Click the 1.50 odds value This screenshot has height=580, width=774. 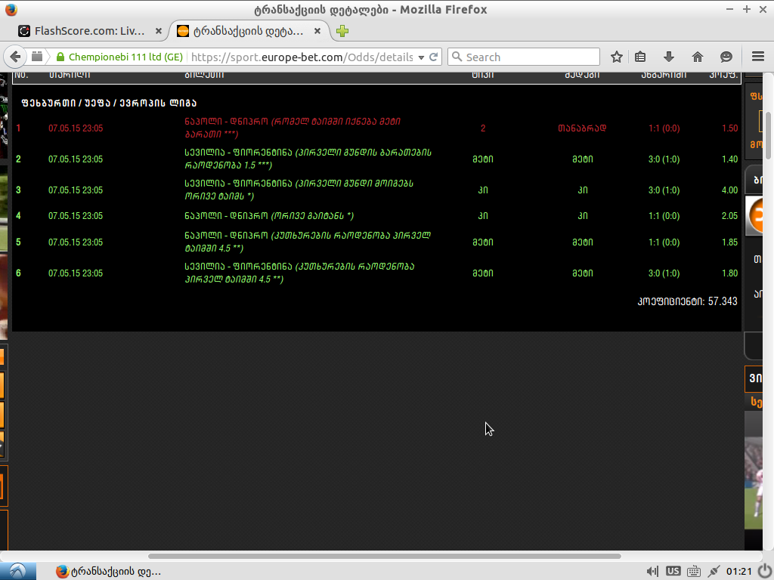click(729, 128)
